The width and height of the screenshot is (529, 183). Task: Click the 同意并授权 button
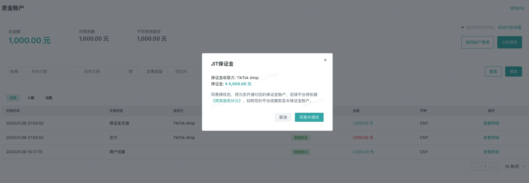(309, 117)
